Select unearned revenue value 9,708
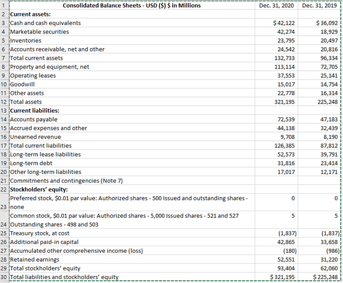 (x=276, y=137)
